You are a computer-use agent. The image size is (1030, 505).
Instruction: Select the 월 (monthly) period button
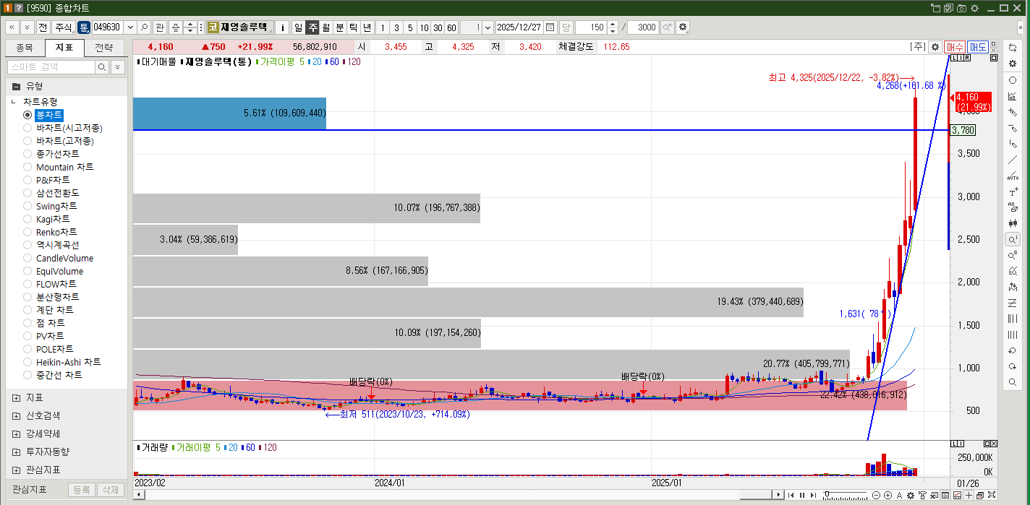[326, 27]
